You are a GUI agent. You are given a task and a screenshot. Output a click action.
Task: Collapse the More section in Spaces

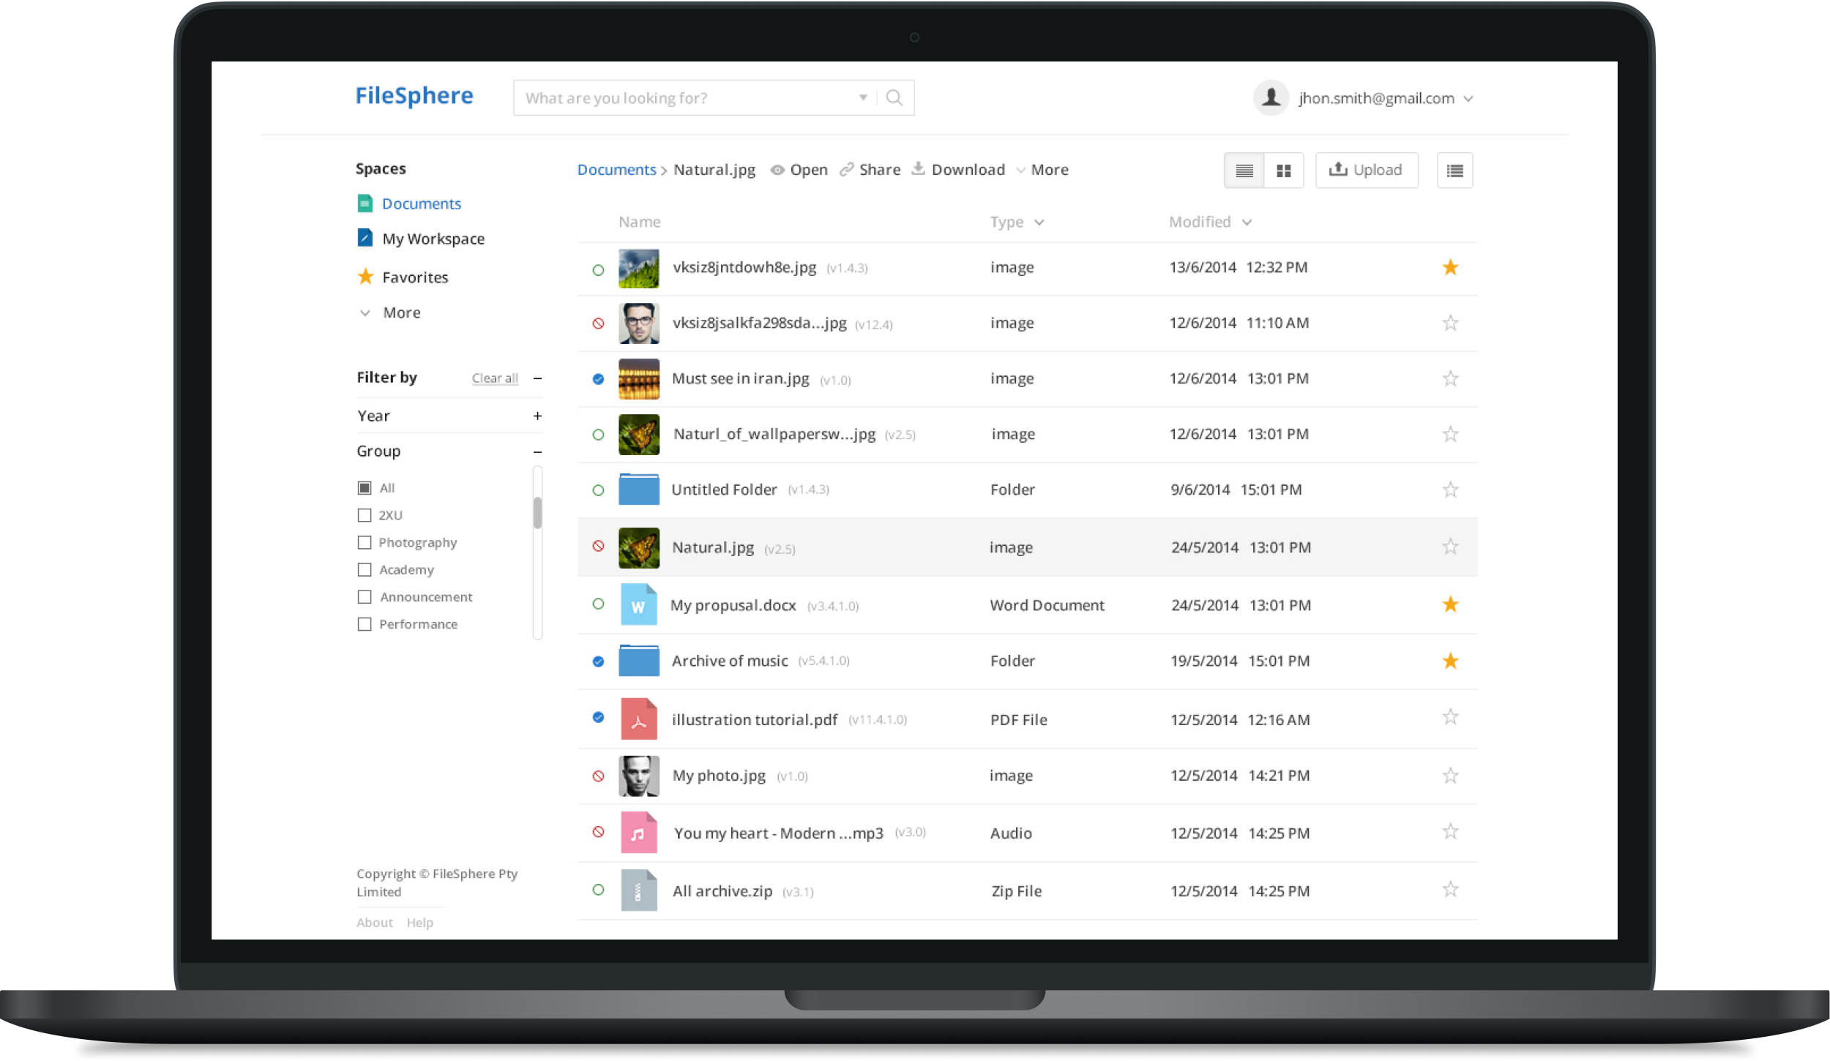[365, 312]
